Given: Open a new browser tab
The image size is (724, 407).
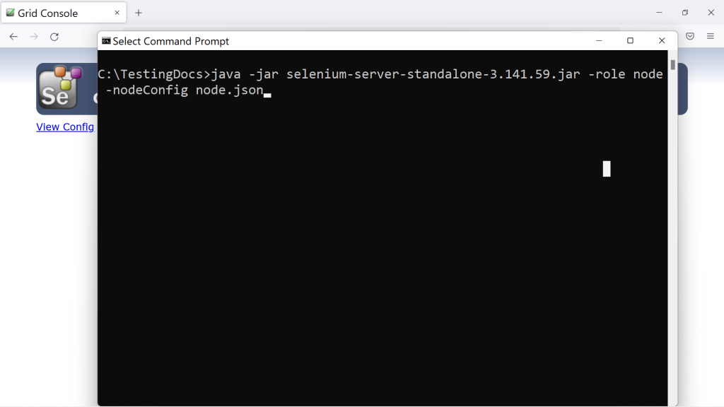Looking at the screenshot, I should pyautogui.click(x=139, y=13).
